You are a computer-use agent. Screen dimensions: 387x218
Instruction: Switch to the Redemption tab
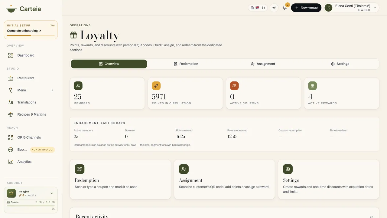(x=186, y=64)
